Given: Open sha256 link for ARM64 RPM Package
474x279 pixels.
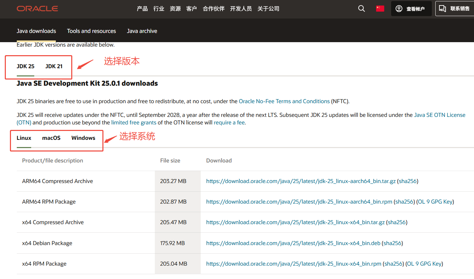Looking at the screenshot, I should tap(404, 202).
